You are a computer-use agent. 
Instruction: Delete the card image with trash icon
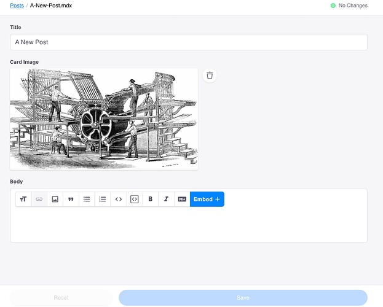coord(210,76)
